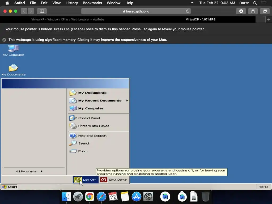Click the Run icon
This screenshot has height=204, width=272.
73,151
